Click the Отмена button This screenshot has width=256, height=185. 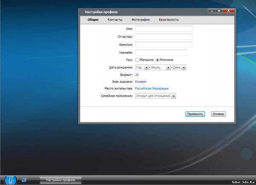218,114
